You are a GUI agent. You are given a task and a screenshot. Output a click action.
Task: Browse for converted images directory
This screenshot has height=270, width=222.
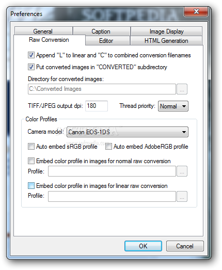point(182,89)
